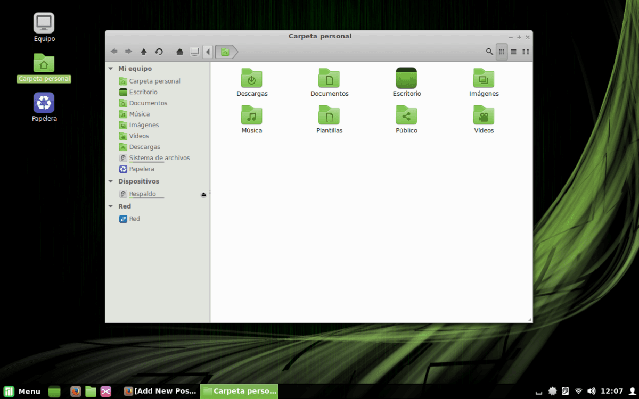The image size is (639, 399).
Task: Collapse the Red section
Action: pyautogui.click(x=111, y=206)
